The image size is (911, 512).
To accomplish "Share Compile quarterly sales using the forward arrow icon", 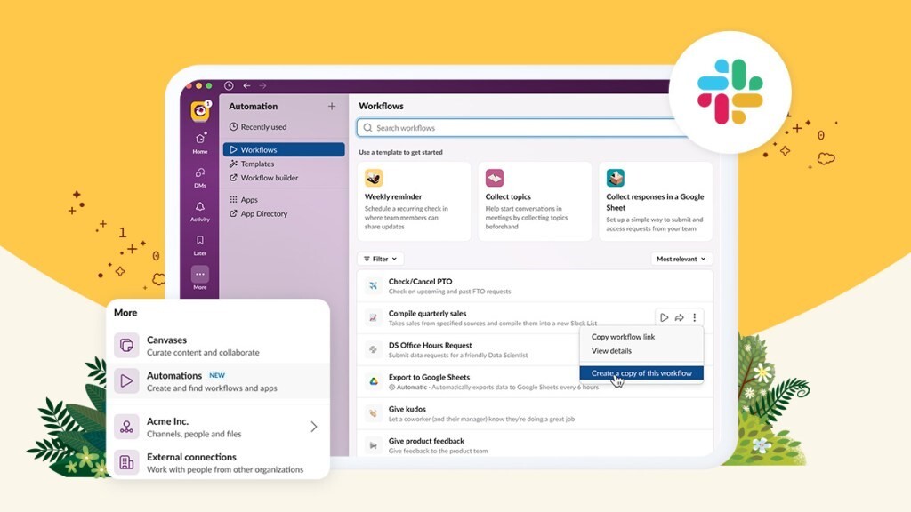I will click(679, 316).
